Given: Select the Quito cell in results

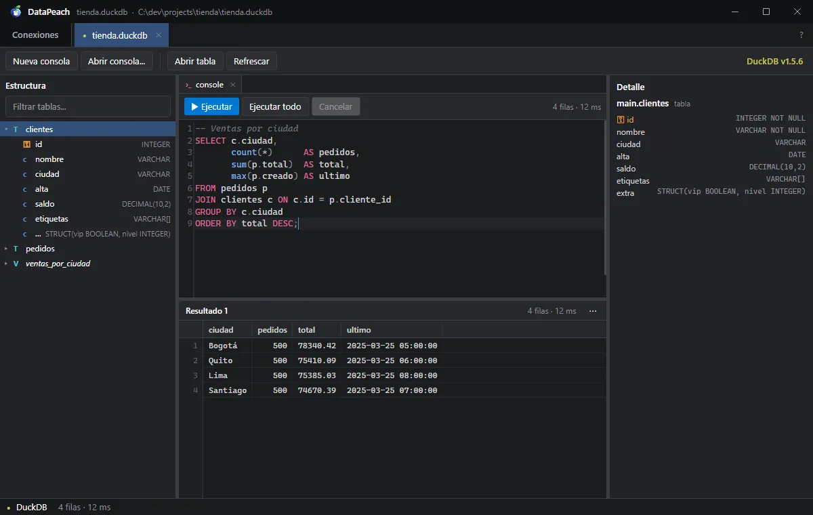Looking at the screenshot, I should tap(227, 360).
